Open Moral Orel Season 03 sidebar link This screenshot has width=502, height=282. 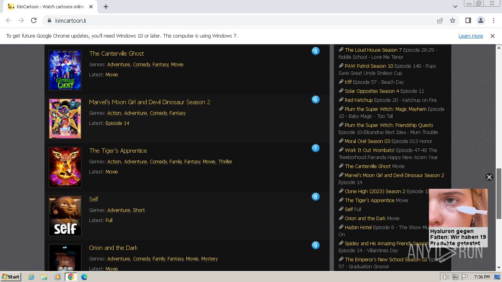[x=367, y=141]
